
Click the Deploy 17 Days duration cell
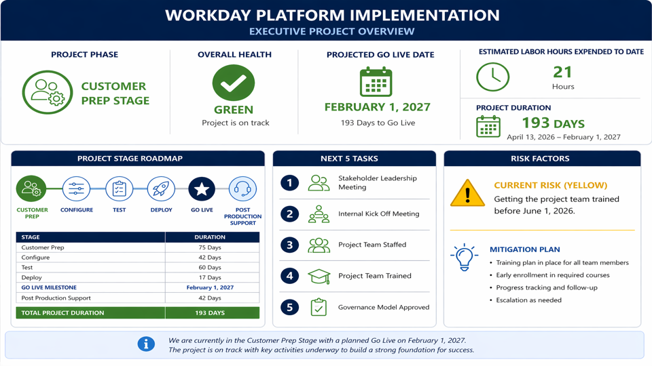(x=213, y=277)
